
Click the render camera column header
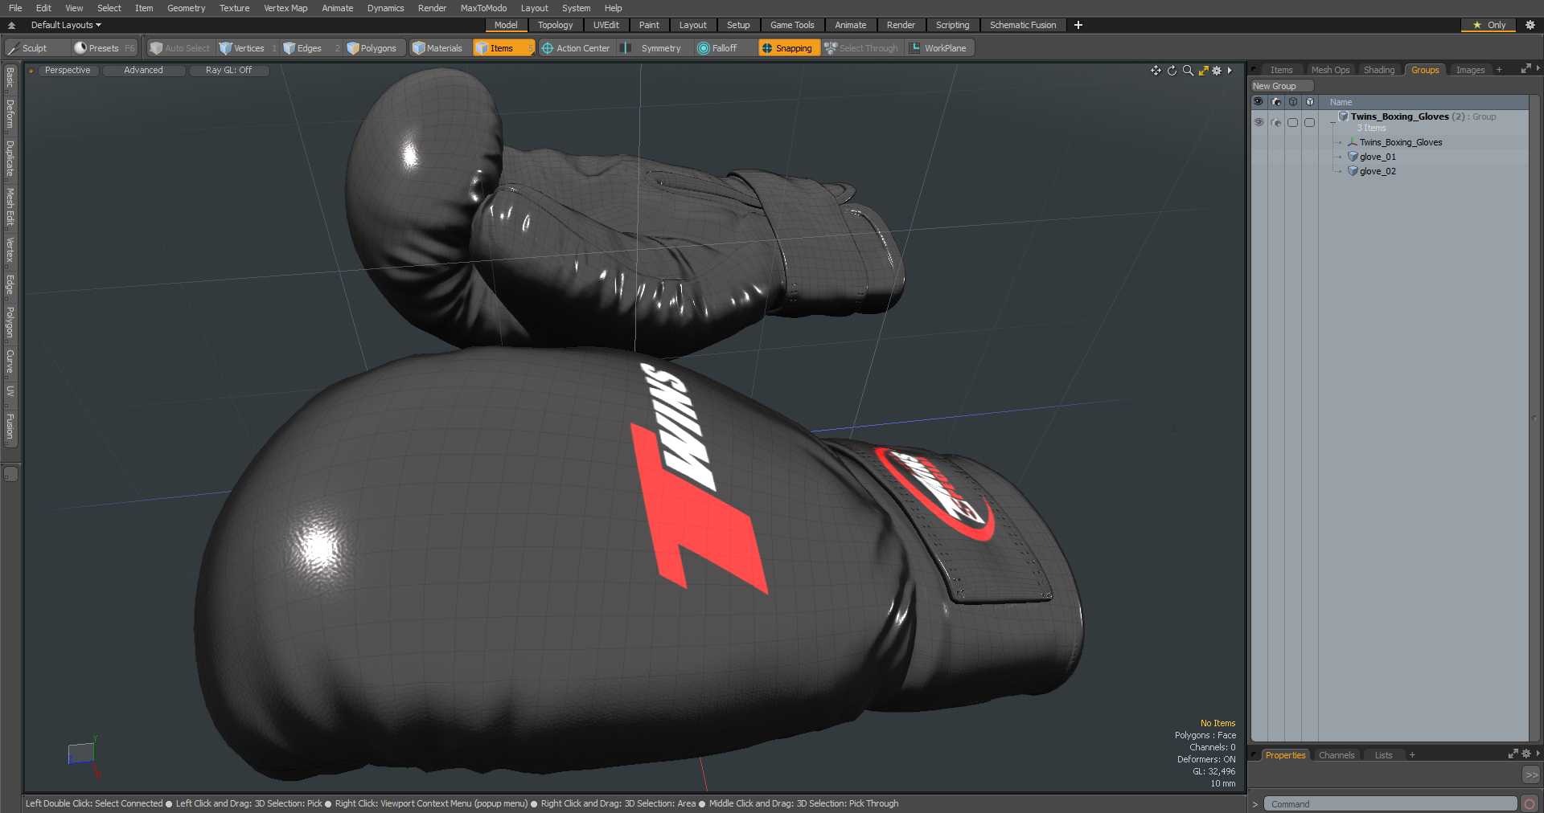(x=1275, y=102)
